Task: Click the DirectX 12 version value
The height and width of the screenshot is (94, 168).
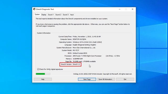Action: (76, 64)
